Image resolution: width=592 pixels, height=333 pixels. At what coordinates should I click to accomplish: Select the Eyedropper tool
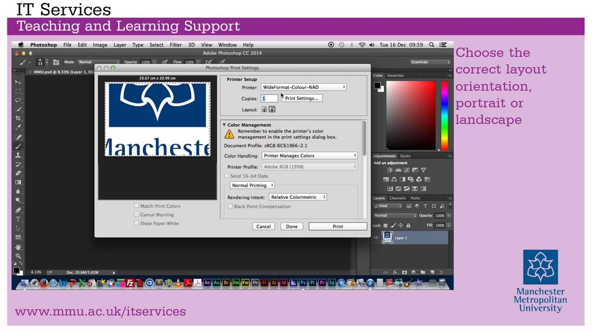click(18, 127)
